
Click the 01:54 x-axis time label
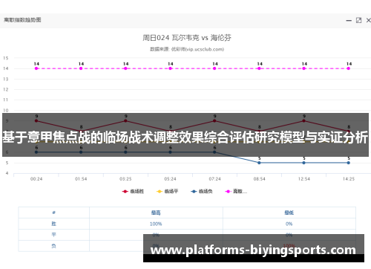pyautogui.click(x=81, y=179)
